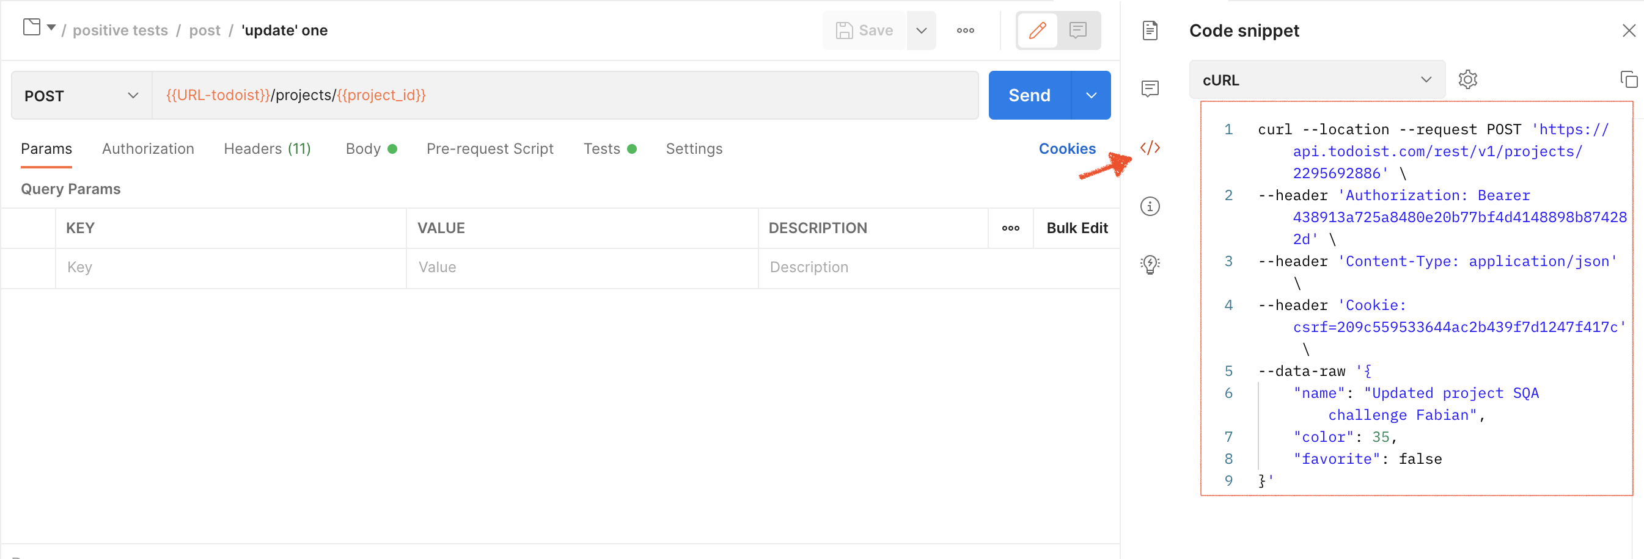Click the query param Key input field
This screenshot has height=559, width=1644.
(230, 267)
